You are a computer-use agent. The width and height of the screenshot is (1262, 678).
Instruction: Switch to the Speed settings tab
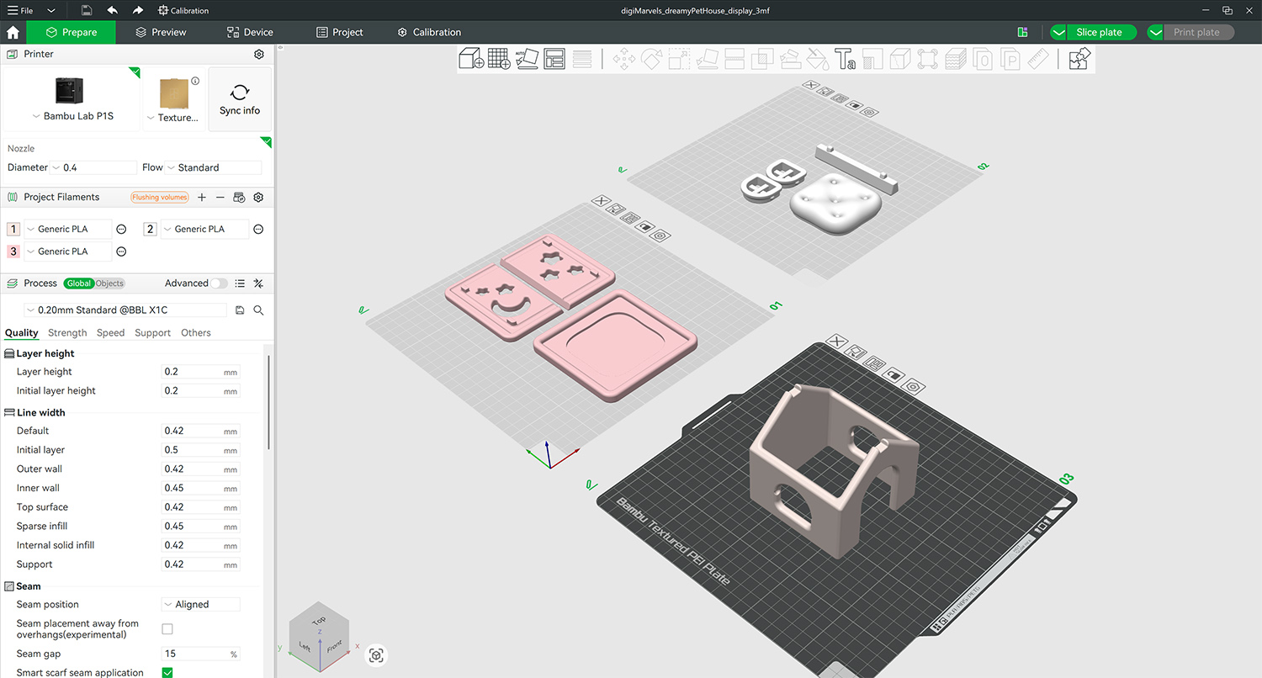110,333
